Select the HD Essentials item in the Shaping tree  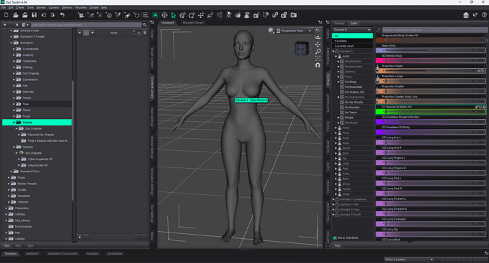click(354, 86)
